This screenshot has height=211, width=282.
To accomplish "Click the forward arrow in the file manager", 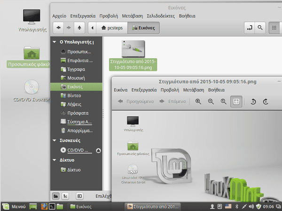I will tap(69, 28).
